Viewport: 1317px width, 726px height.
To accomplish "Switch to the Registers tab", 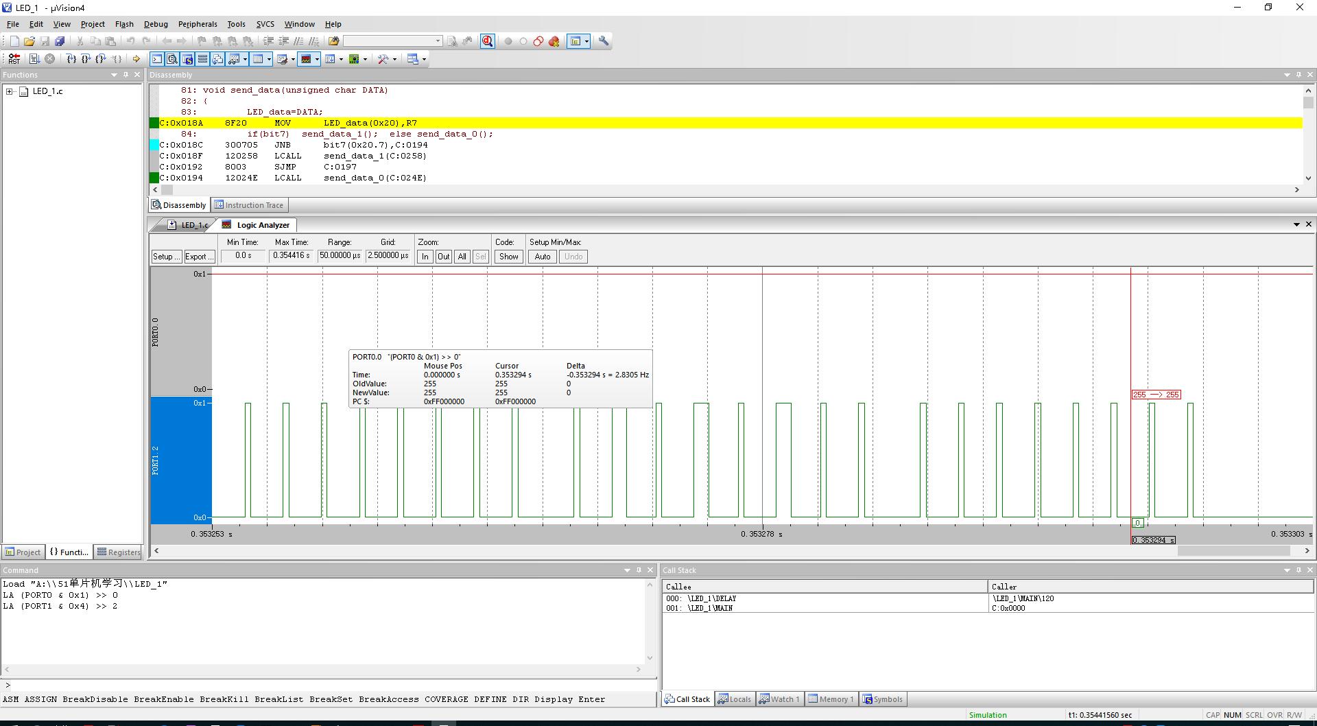I will pyautogui.click(x=119, y=552).
